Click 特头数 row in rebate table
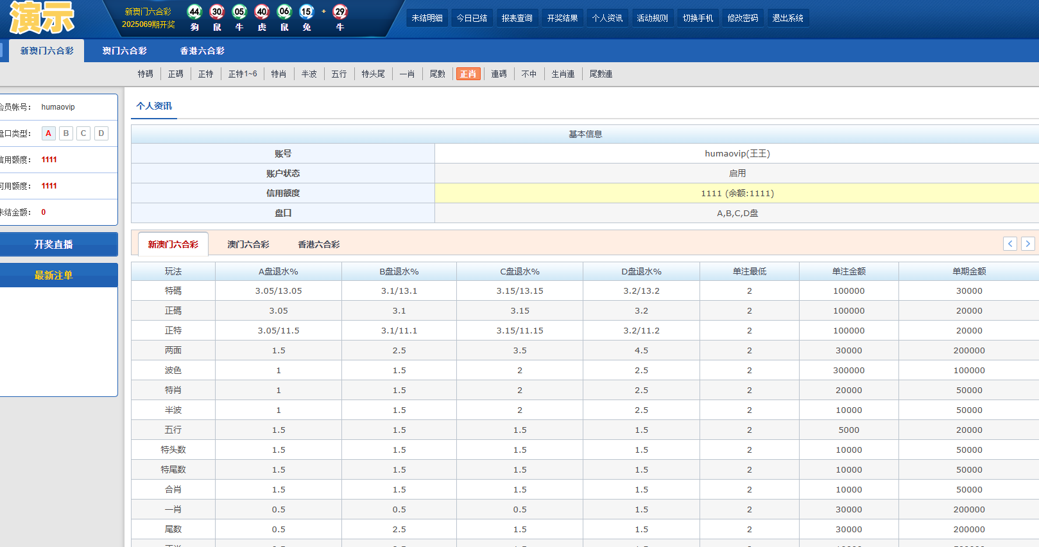This screenshot has width=1039, height=547. tap(585, 450)
